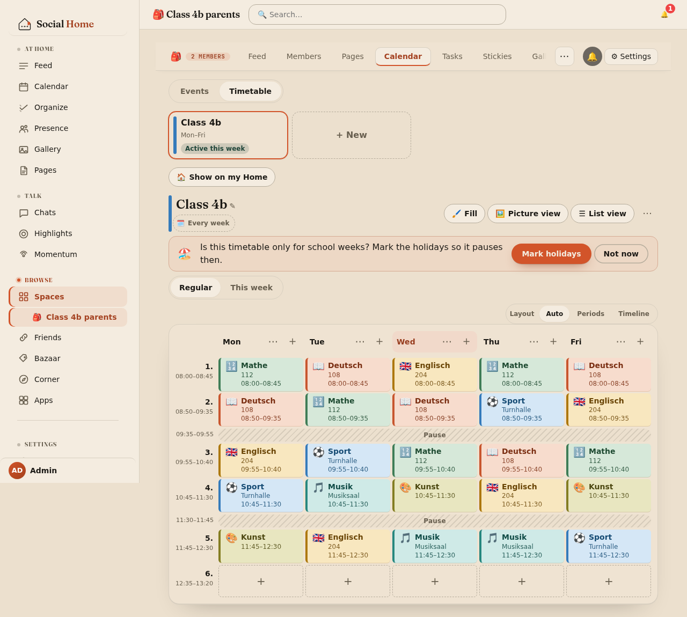687x617 pixels.
Task: Open more options for Monday column
Action: coord(273,342)
